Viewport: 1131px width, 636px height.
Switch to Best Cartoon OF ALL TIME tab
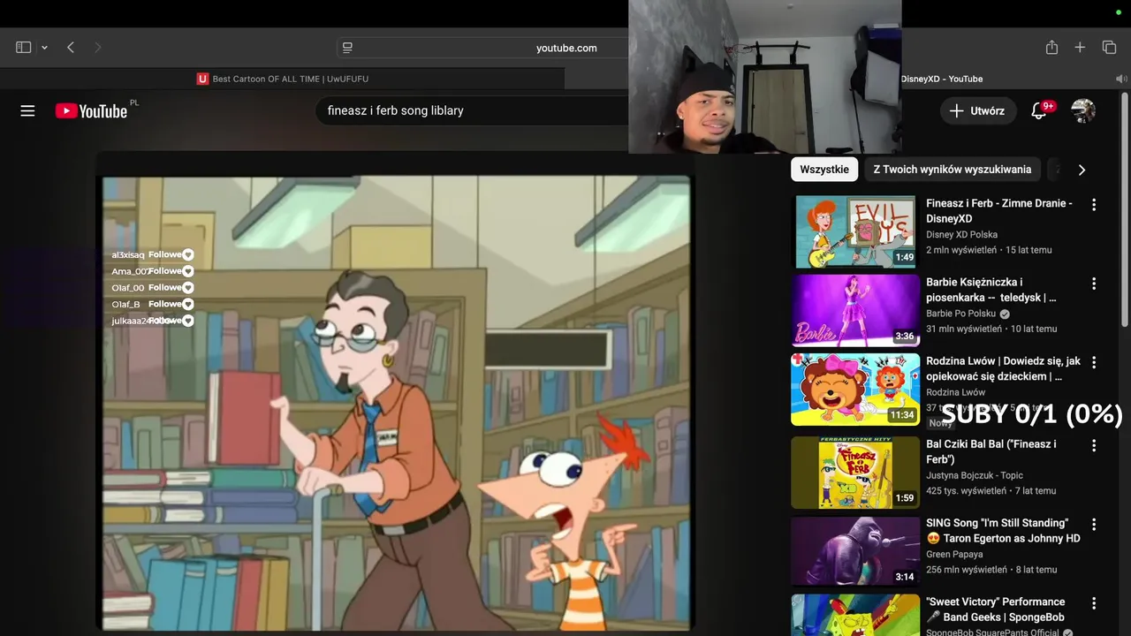pyautogui.click(x=283, y=79)
